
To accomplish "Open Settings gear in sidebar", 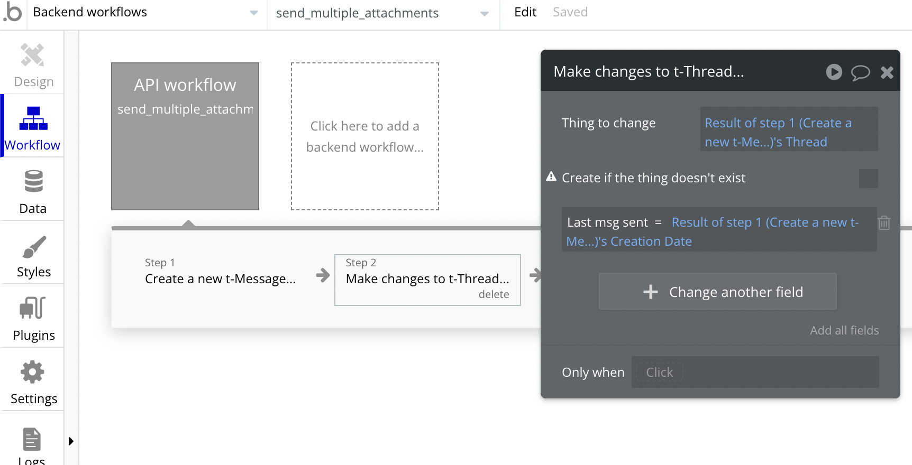I will (x=33, y=382).
